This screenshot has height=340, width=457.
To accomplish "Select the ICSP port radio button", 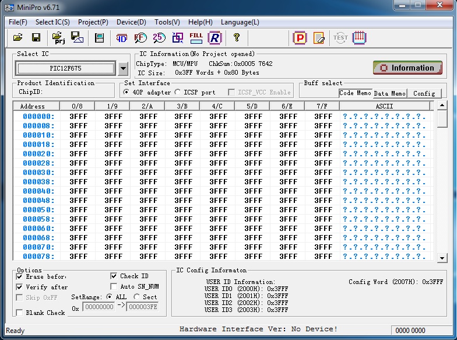I will (x=177, y=92).
